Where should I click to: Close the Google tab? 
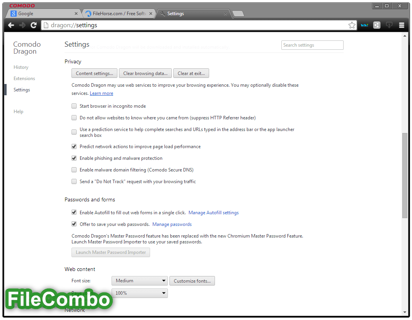point(76,14)
